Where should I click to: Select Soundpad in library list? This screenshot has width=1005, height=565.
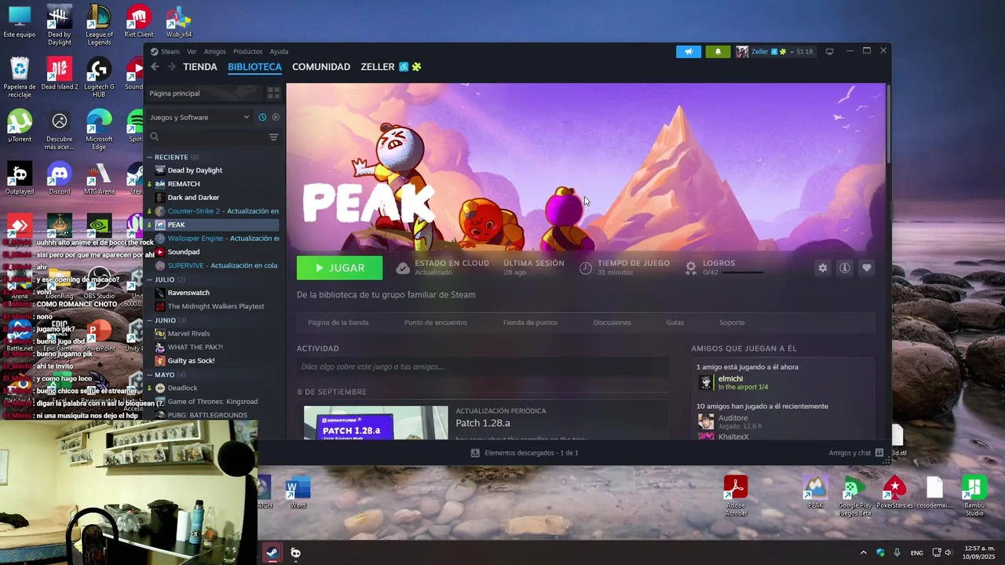tap(184, 252)
